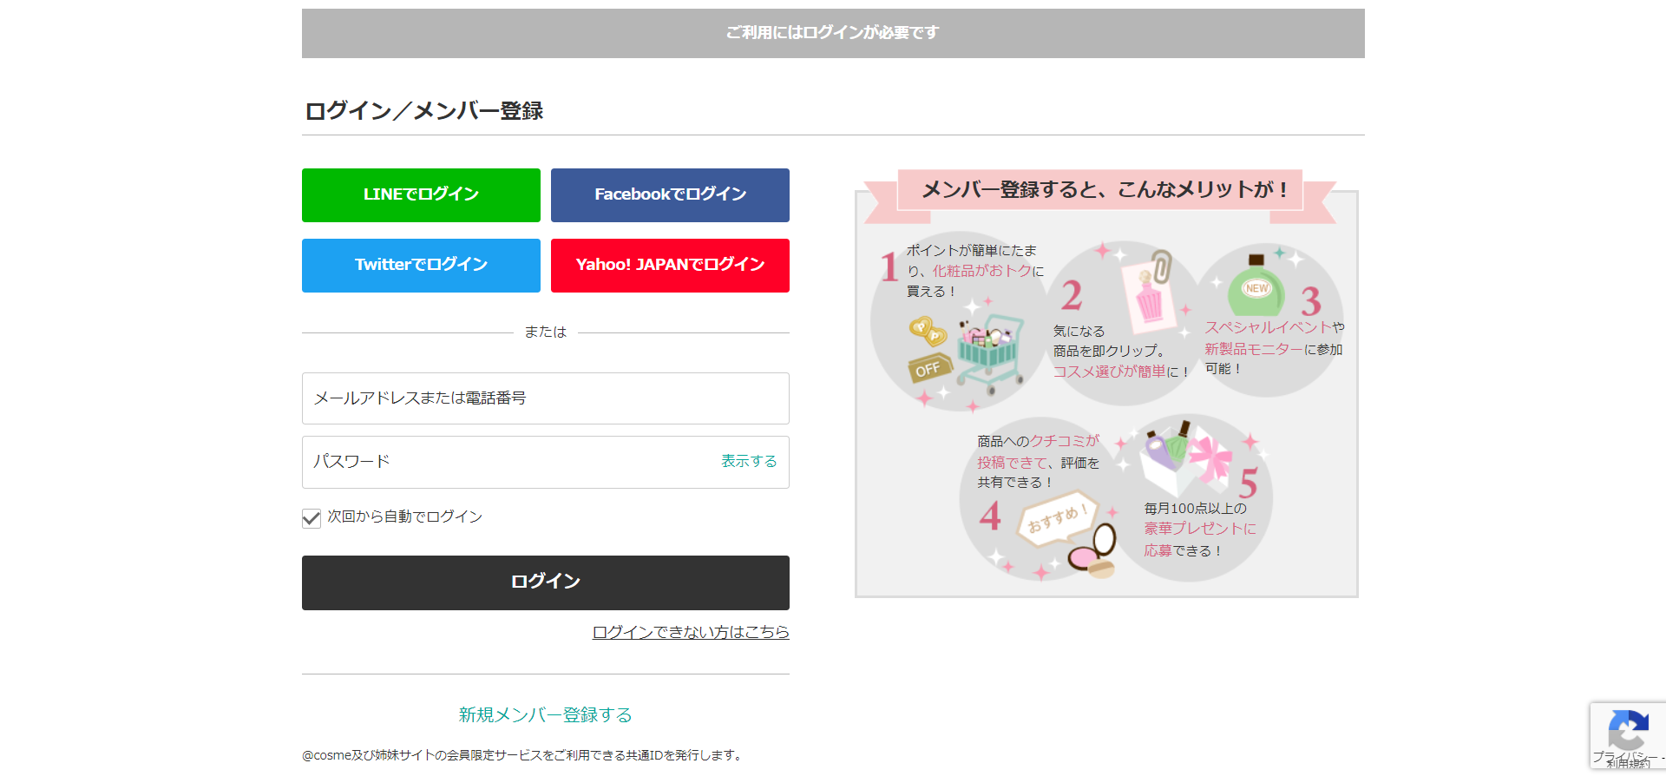Click the ご利用にはログインが必要です gray banner

pos(833,33)
